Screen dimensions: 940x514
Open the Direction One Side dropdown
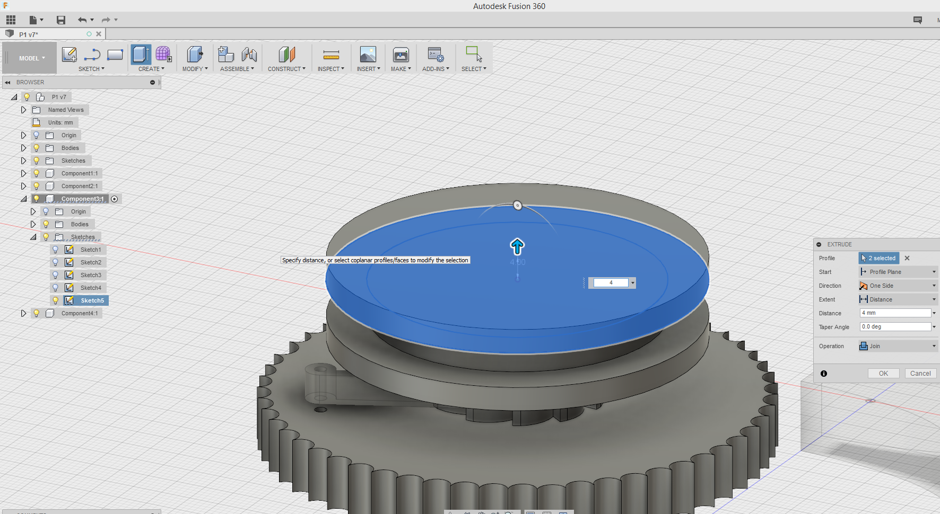pyautogui.click(x=898, y=286)
